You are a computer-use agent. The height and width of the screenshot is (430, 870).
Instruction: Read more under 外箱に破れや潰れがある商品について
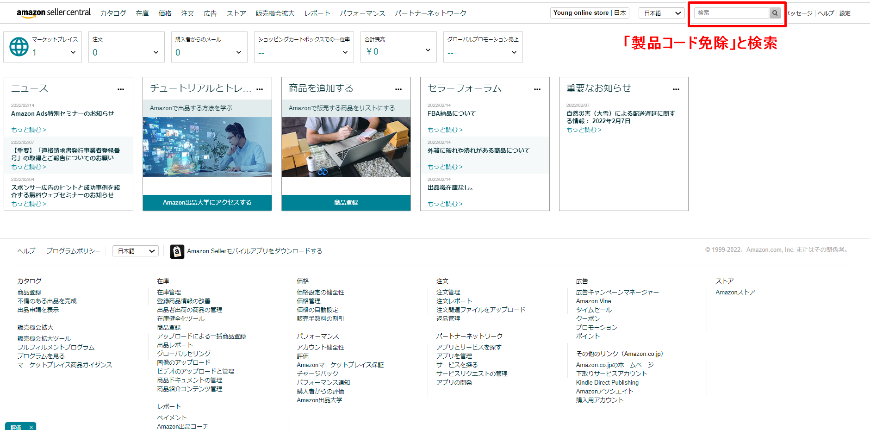(445, 167)
